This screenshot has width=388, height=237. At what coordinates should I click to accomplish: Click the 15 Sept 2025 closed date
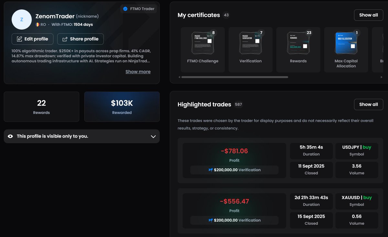pos(311,217)
